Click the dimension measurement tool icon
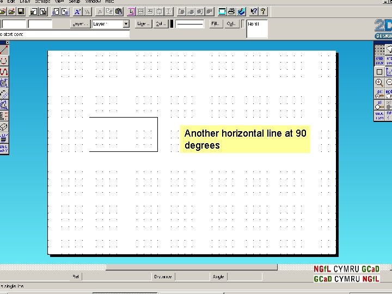The image size is (392, 294). coord(4,116)
